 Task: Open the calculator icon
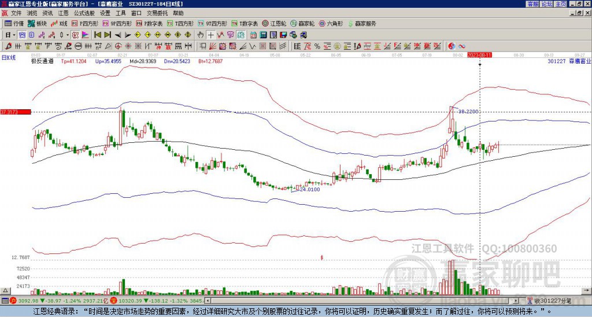coord(263,35)
